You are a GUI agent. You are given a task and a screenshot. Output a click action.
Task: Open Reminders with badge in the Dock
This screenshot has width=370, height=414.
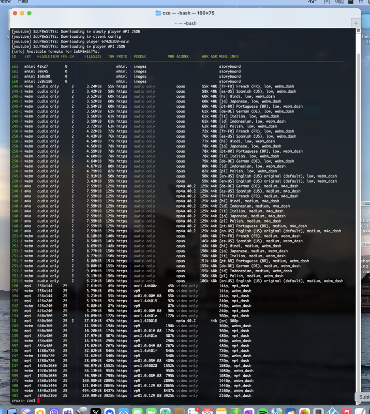click(194, 411)
